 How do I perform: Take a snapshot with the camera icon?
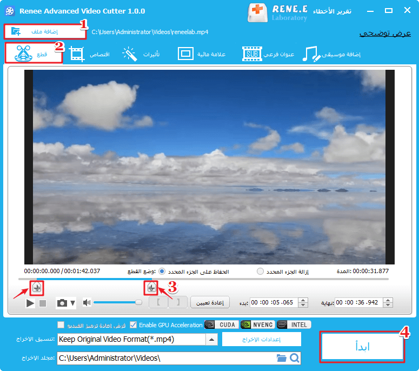click(62, 303)
